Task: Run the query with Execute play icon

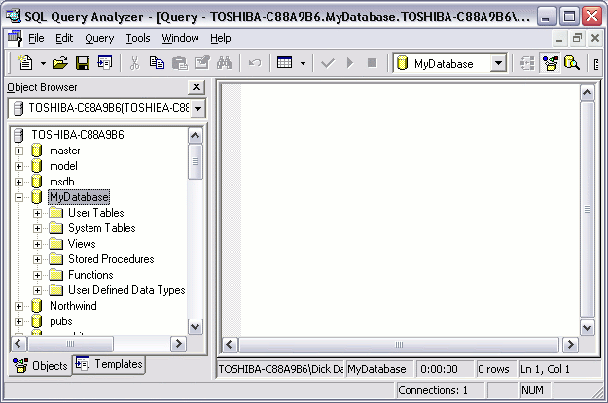Action: 350,63
